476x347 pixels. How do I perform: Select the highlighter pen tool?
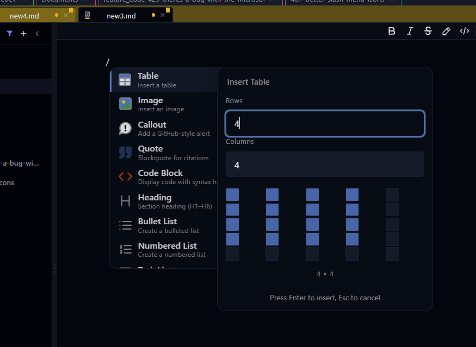click(x=446, y=31)
